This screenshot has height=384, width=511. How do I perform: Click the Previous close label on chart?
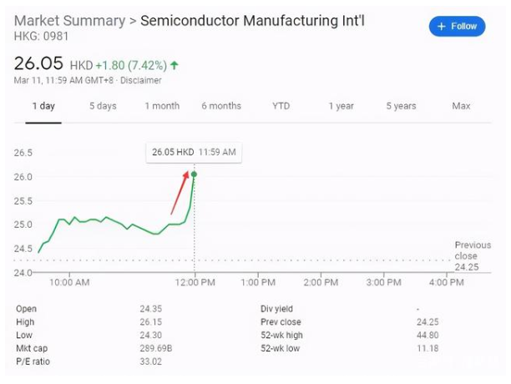[472, 250]
